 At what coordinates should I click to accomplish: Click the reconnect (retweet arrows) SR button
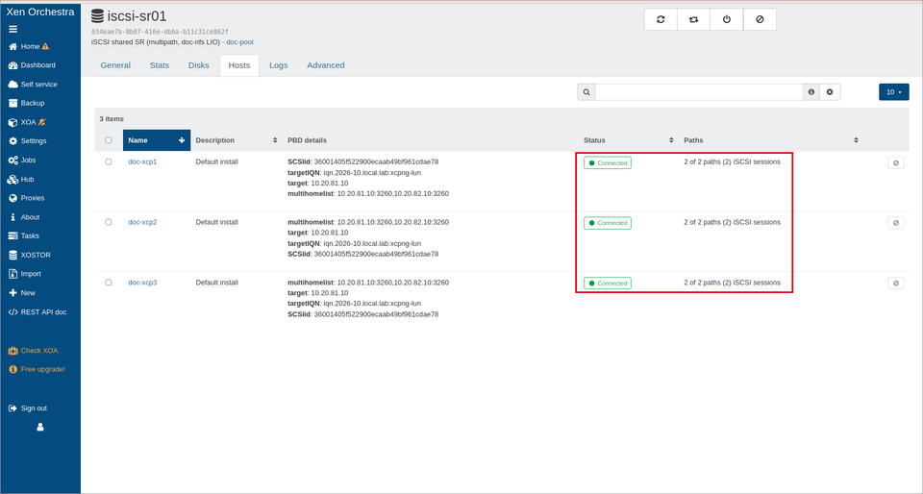click(x=693, y=19)
